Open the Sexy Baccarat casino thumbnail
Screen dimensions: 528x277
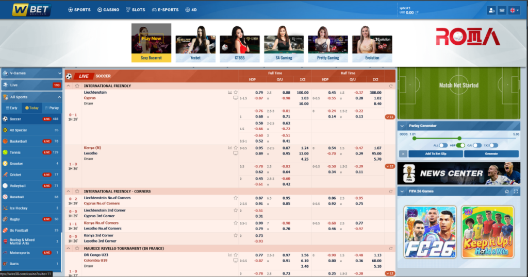151,43
